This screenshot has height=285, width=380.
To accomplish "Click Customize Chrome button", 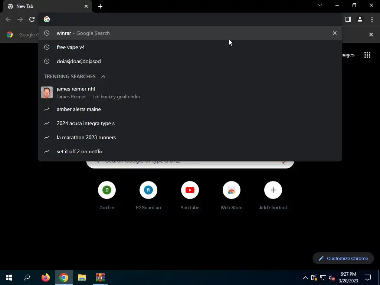I will pos(343,258).
